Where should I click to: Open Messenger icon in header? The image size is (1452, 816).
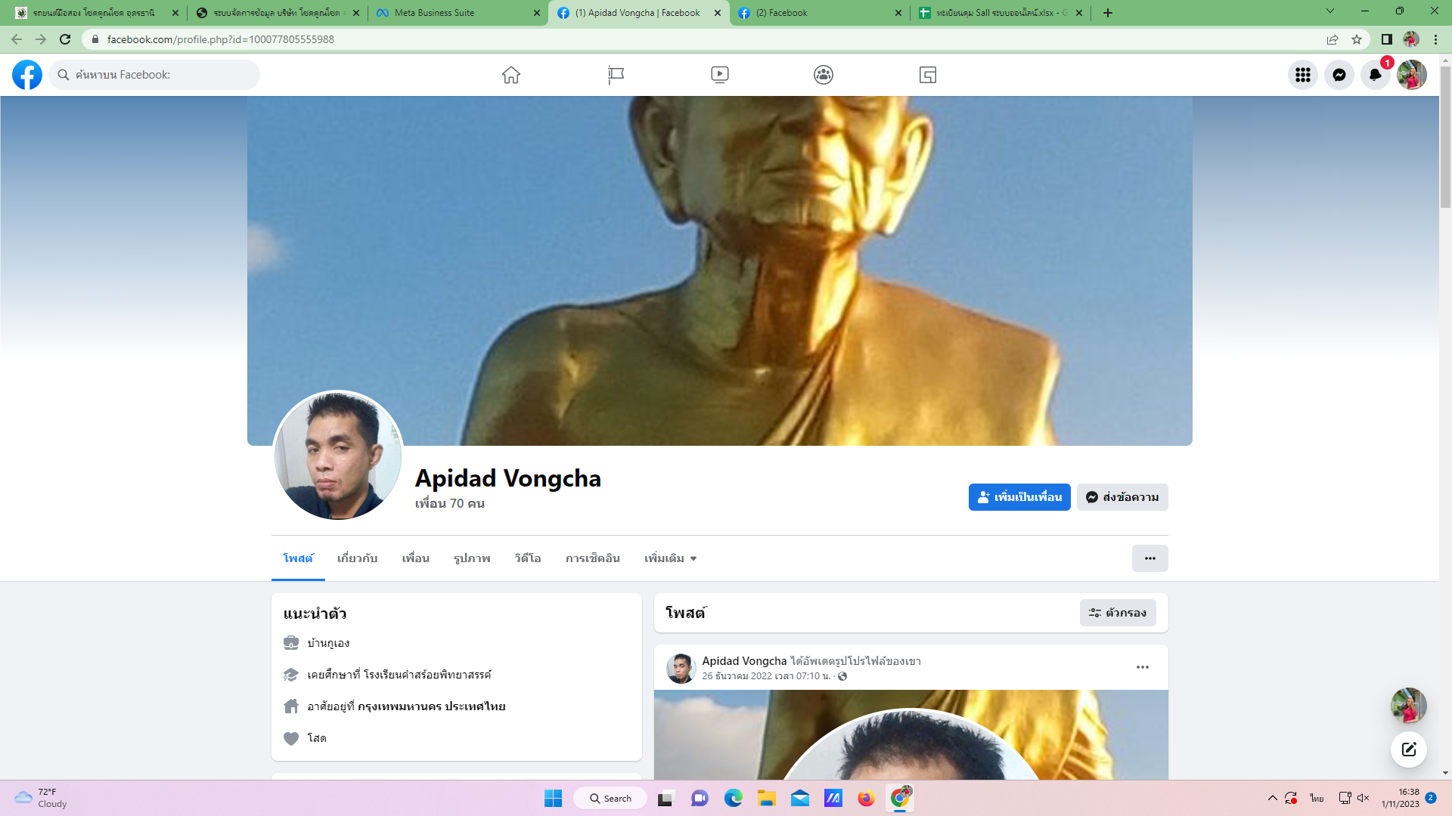[x=1339, y=75]
